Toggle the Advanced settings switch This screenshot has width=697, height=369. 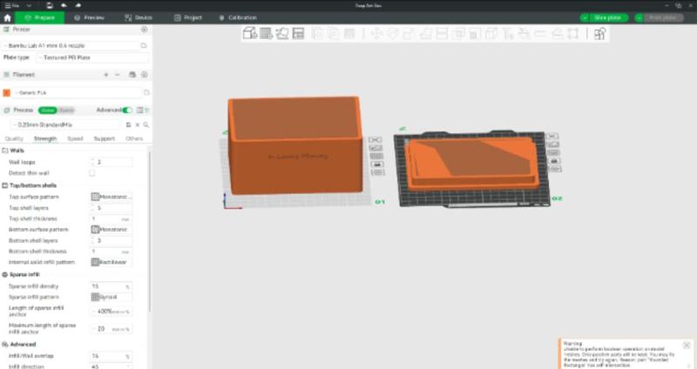[127, 111]
